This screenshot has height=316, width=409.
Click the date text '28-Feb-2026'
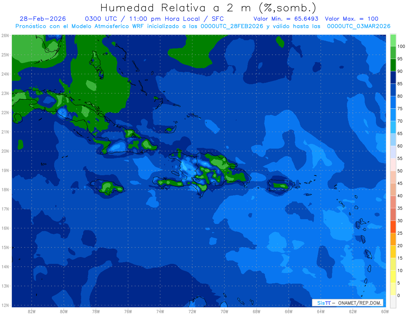(x=43, y=19)
